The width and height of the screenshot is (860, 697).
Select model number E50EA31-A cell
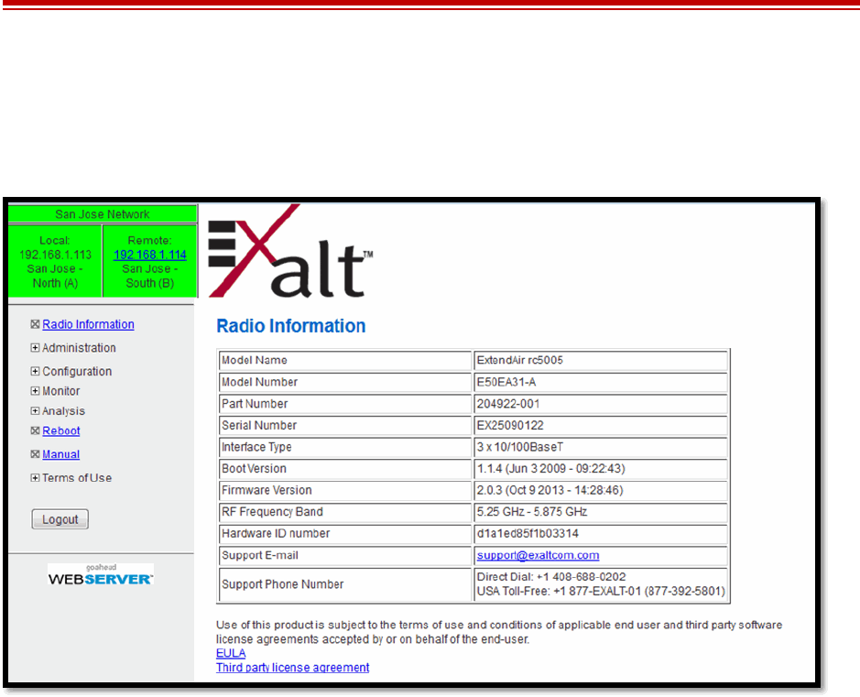(601, 382)
